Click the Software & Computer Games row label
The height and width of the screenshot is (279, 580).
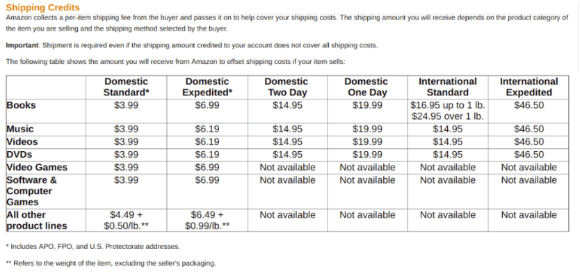click(31, 191)
